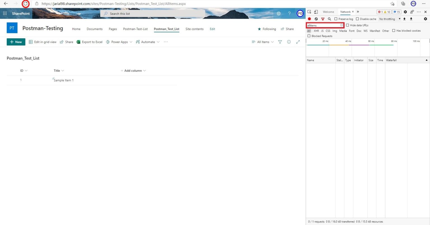Click the New item button
This screenshot has height=225, width=430.
[x=16, y=42]
